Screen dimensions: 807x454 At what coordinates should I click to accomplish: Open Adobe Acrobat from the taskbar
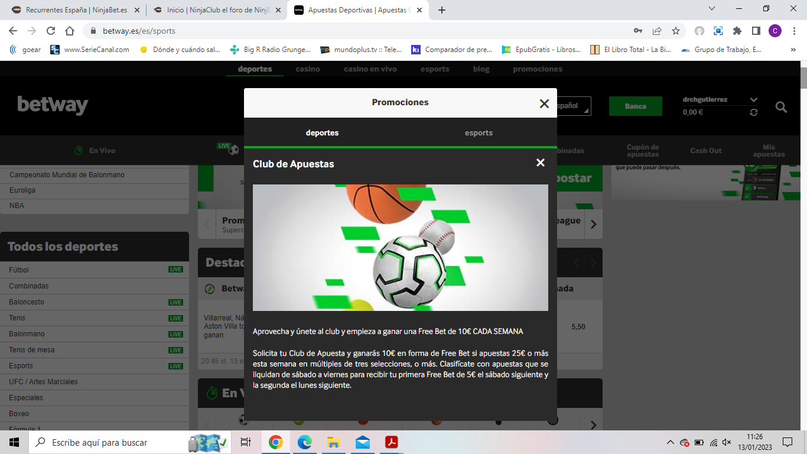pyautogui.click(x=391, y=442)
